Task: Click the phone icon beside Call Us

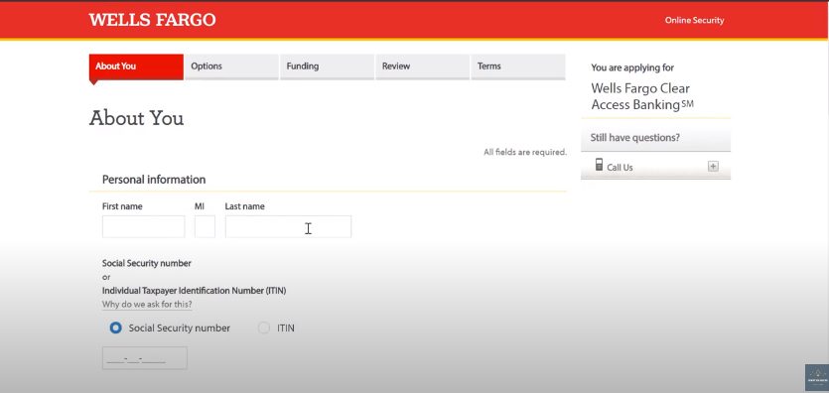Action: (x=599, y=165)
